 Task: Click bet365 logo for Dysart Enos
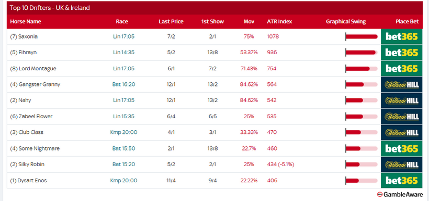tap(402, 180)
